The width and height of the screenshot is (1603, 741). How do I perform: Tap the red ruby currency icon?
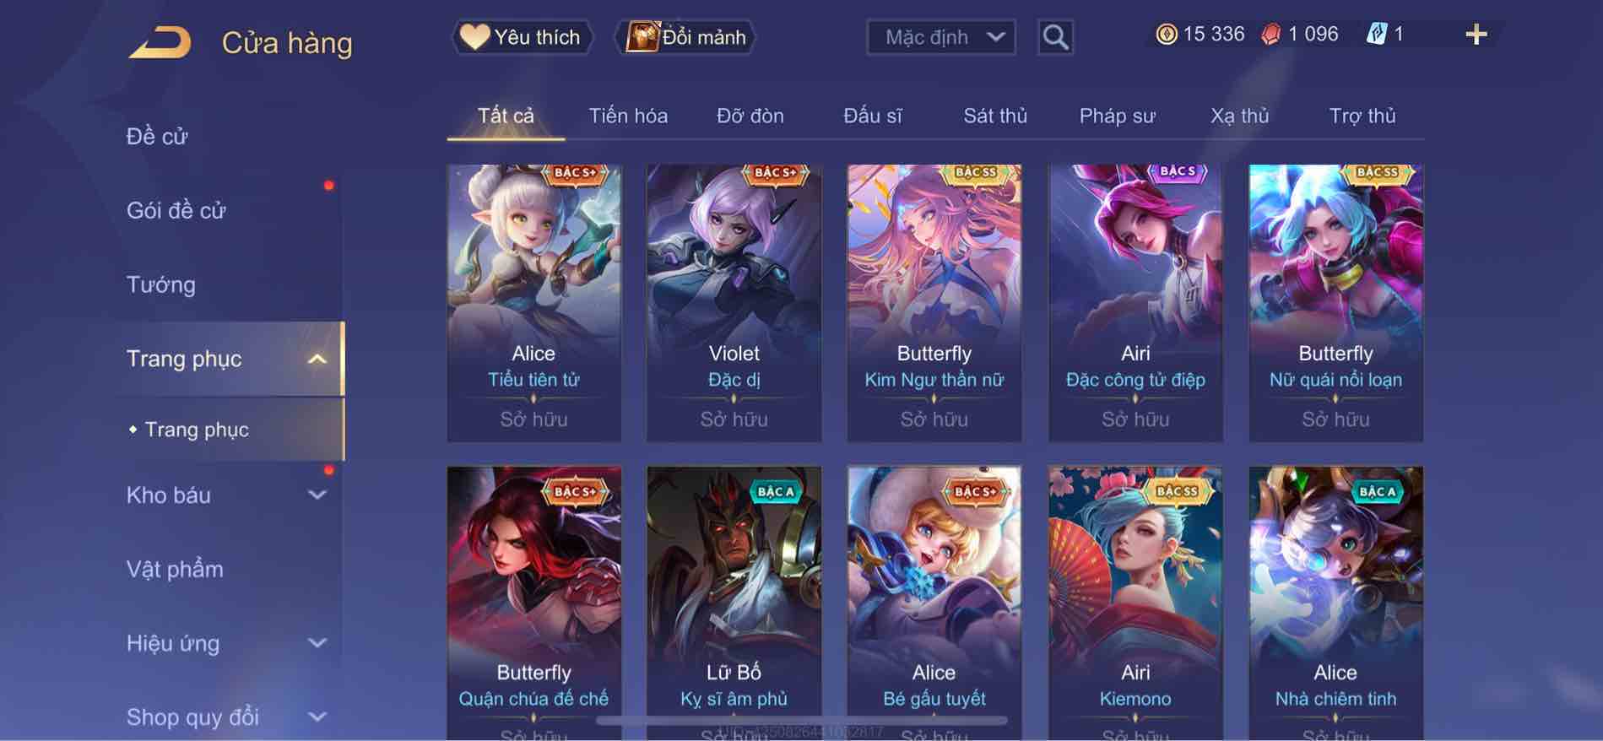tap(1270, 35)
